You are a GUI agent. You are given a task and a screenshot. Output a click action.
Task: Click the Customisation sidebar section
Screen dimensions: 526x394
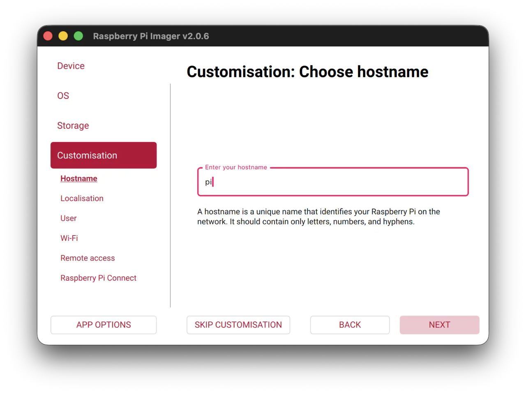[x=104, y=155]
